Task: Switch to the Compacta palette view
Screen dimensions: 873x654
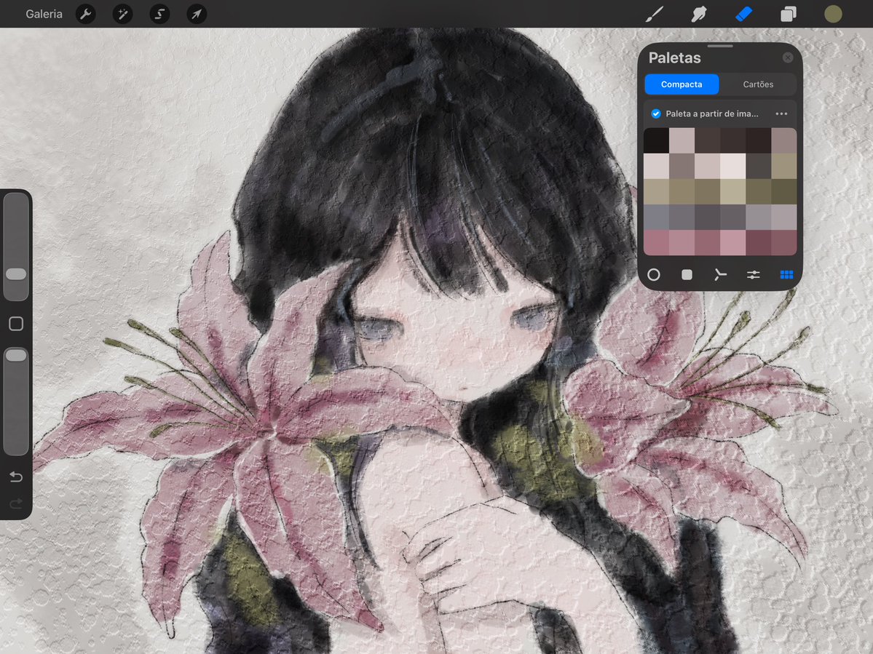Action: point(682,84)
